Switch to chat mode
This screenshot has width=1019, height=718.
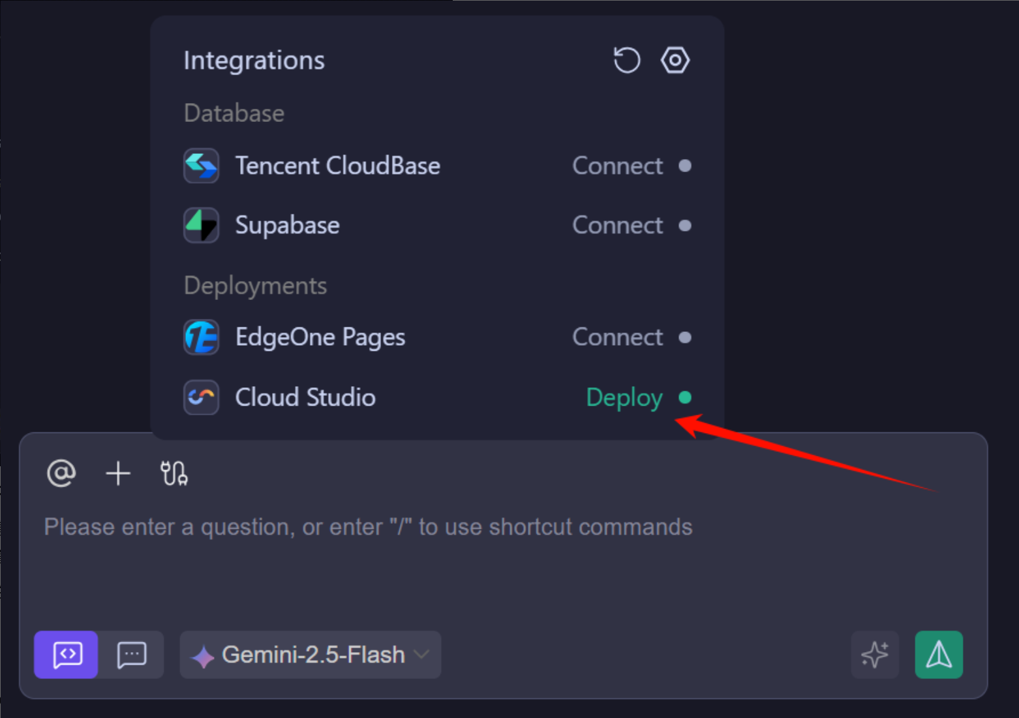pyautogui.click(x=132, y=655)
